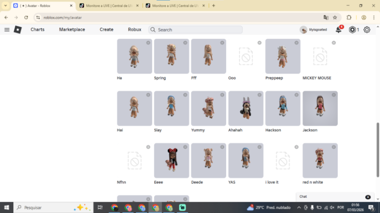Open settings gear on MICKEY MOUSE outfit
The image size is (380, 213).
[x=334, y=43]
